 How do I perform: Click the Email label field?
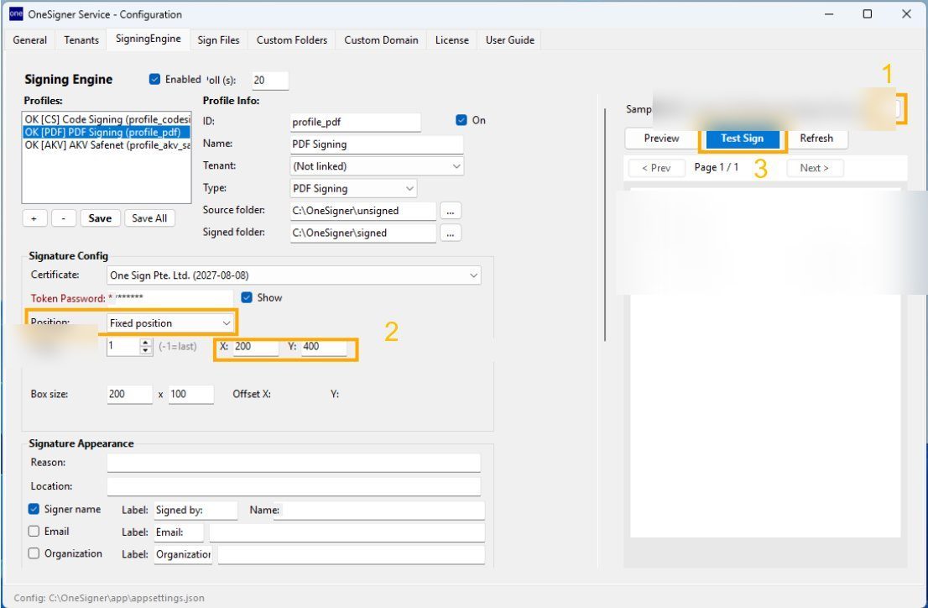(179, 532)
